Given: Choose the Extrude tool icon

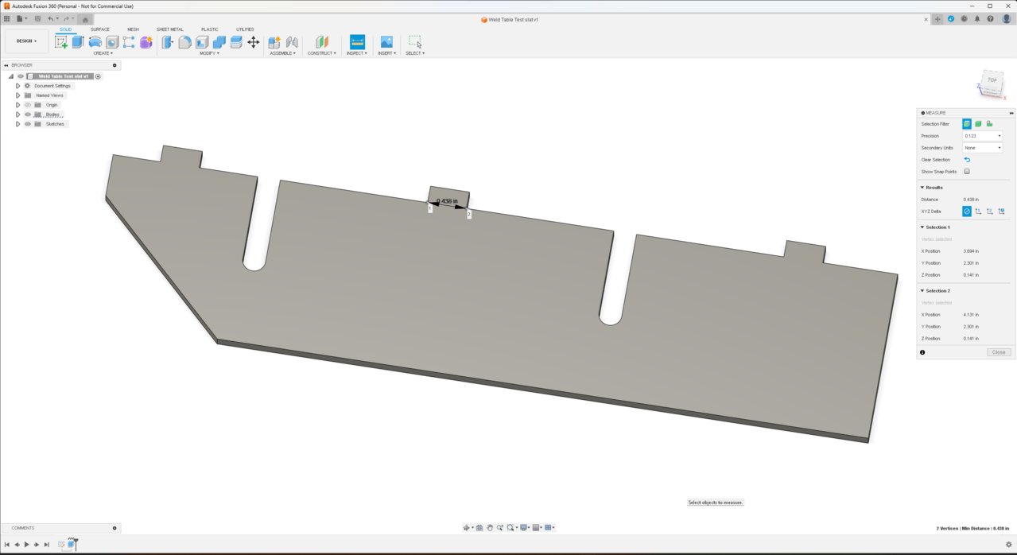Looking at the screenshot, I should click(x=78, y=42).
